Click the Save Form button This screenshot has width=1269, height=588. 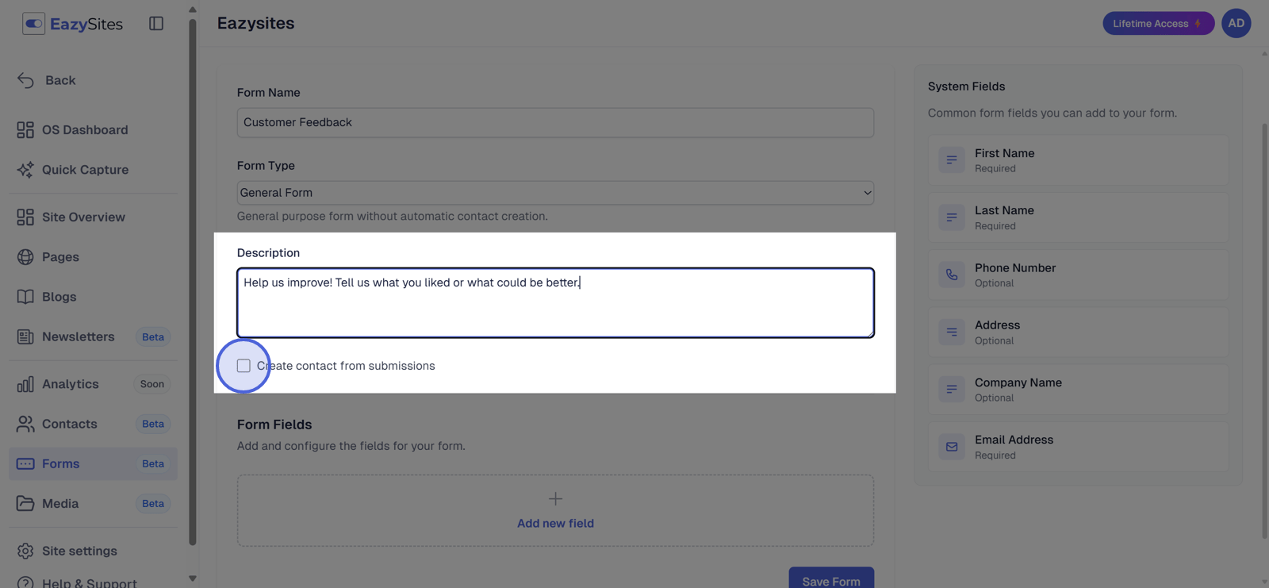pos(831,579)
